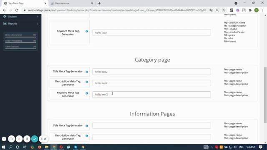Open Firefox from the taskbar
This screenshot has height=150, width=267.
(40, 147)
